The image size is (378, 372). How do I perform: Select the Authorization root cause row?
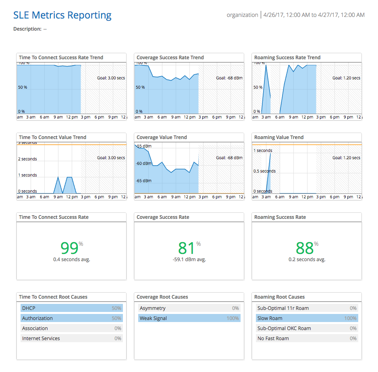click(x=71, y=318)
